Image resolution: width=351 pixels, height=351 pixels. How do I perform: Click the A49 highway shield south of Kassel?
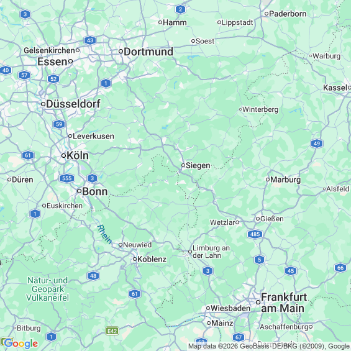tap(317, 144)
